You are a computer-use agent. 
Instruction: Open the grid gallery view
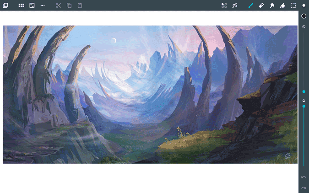(x=21, y=5)
